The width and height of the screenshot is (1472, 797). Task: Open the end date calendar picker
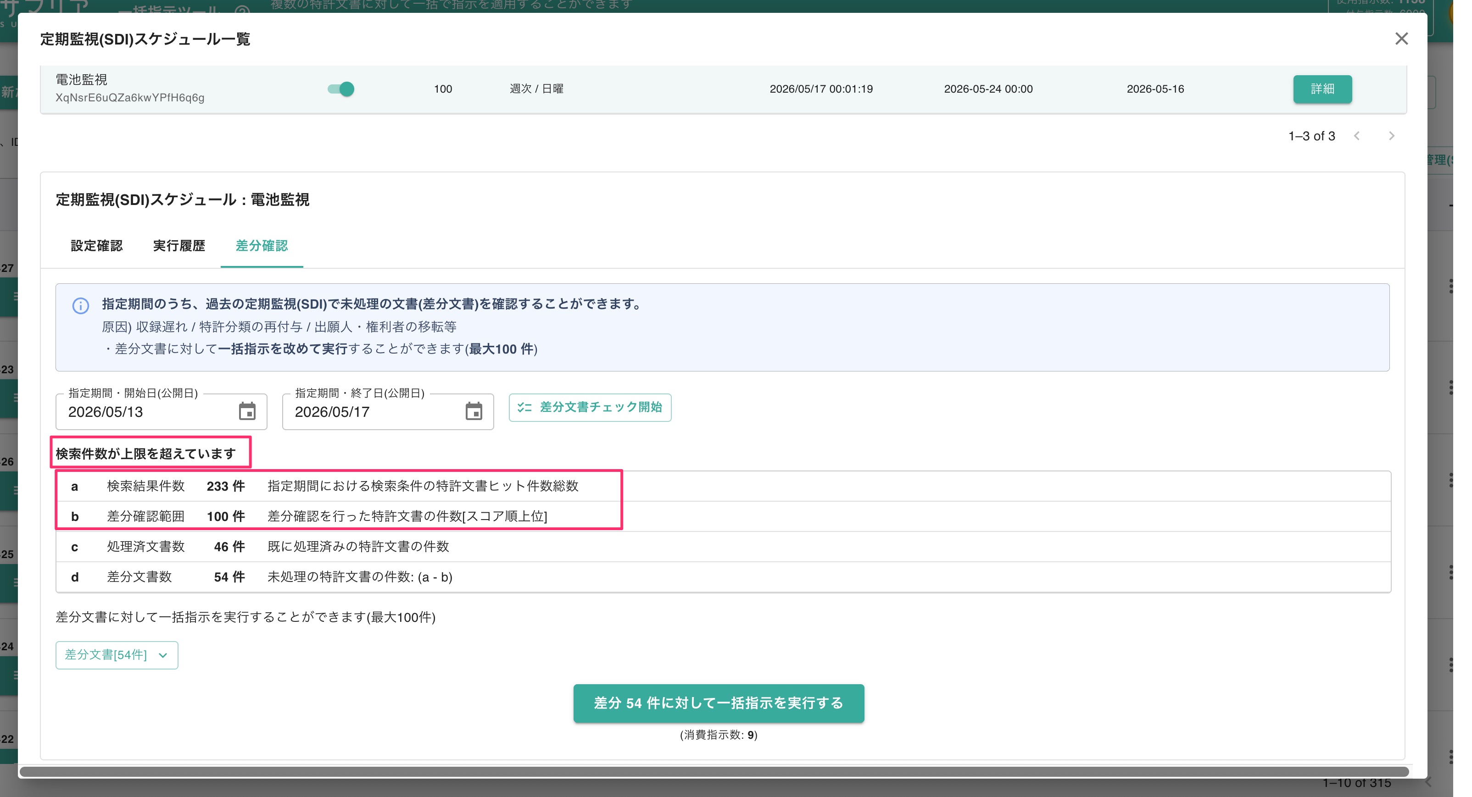pyautogui.click(x=474, y=412)
